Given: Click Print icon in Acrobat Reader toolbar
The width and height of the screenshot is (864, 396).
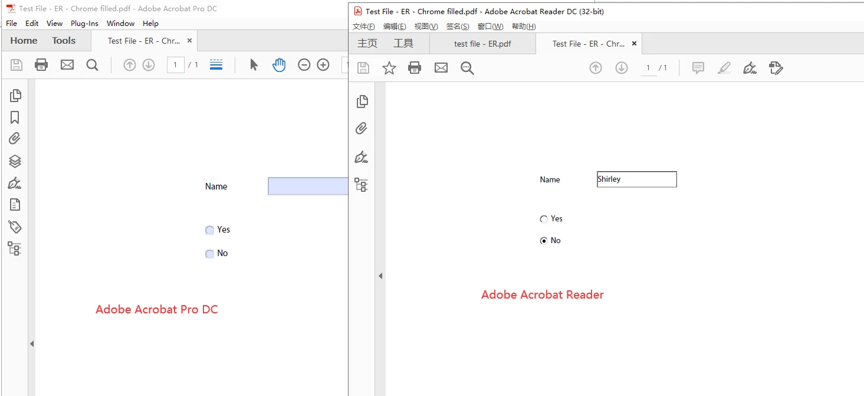Looking at the screenshot, I should 415,68.
